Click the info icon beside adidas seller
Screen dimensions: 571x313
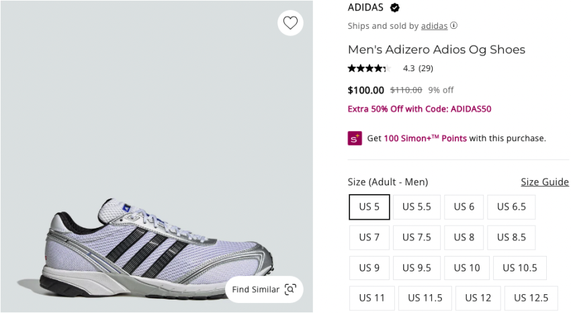tap(453, 26)
